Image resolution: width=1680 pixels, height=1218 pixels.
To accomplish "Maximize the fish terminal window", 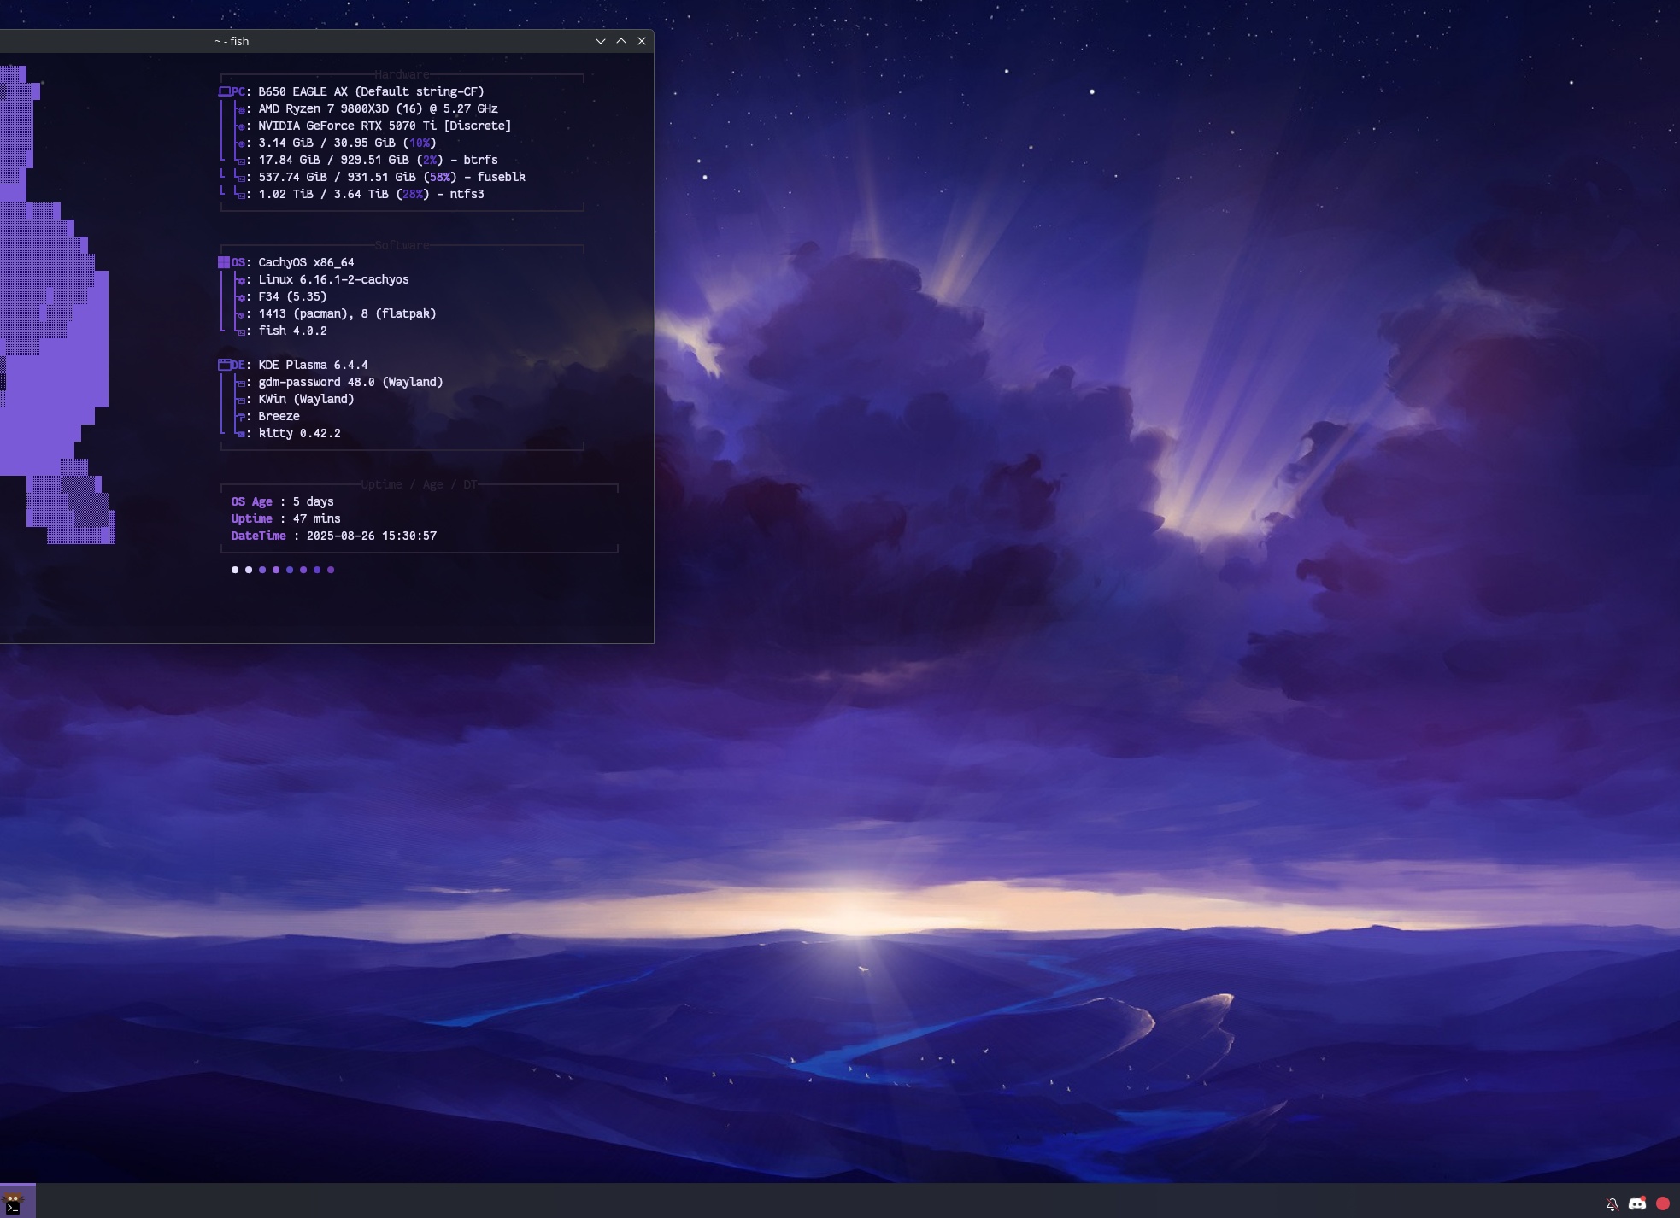I will coord(621,41).
